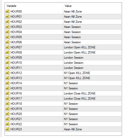Click the string type icon of HOUR07
Screen dimensions: 123x137
7,47
